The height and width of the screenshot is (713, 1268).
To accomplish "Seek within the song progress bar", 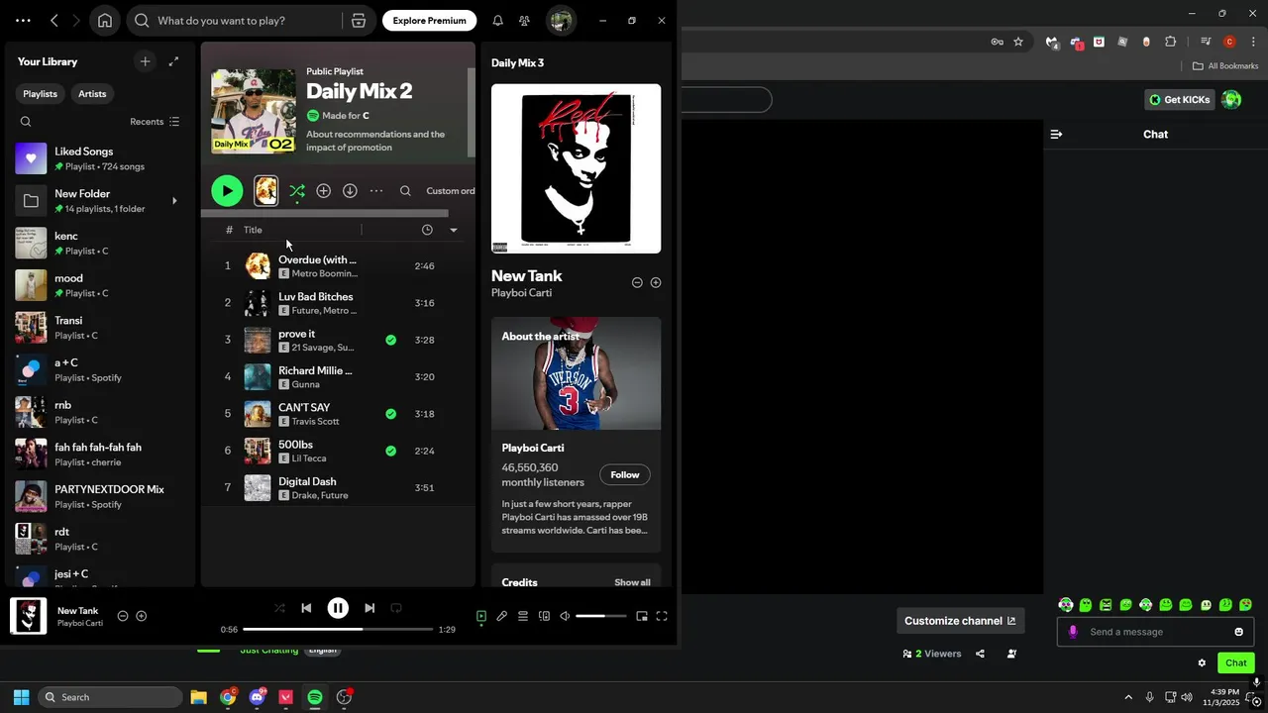I will tap(338, 629).
